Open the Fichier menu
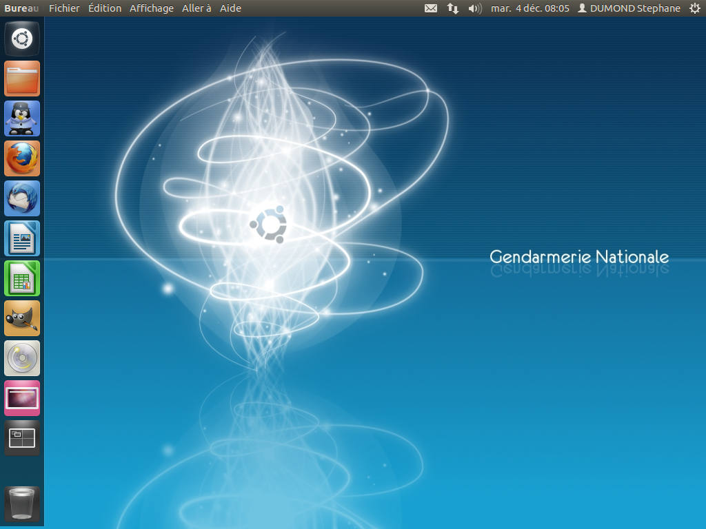706x529 pixels. [64, 9]
